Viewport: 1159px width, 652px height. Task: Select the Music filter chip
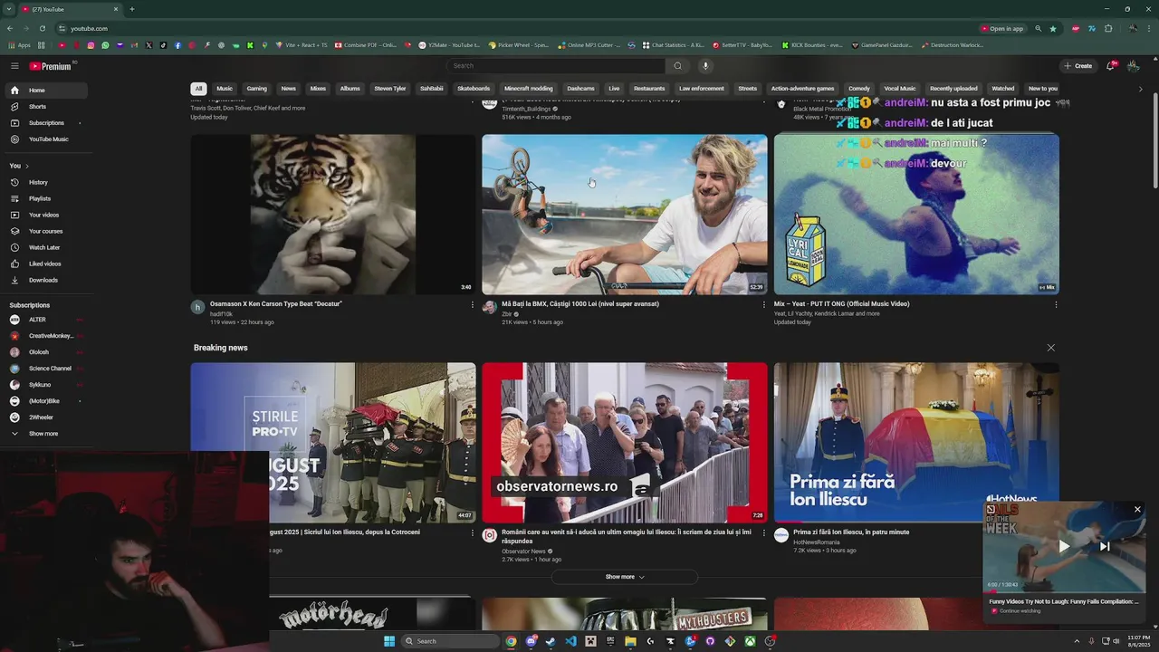coord(225,89)
